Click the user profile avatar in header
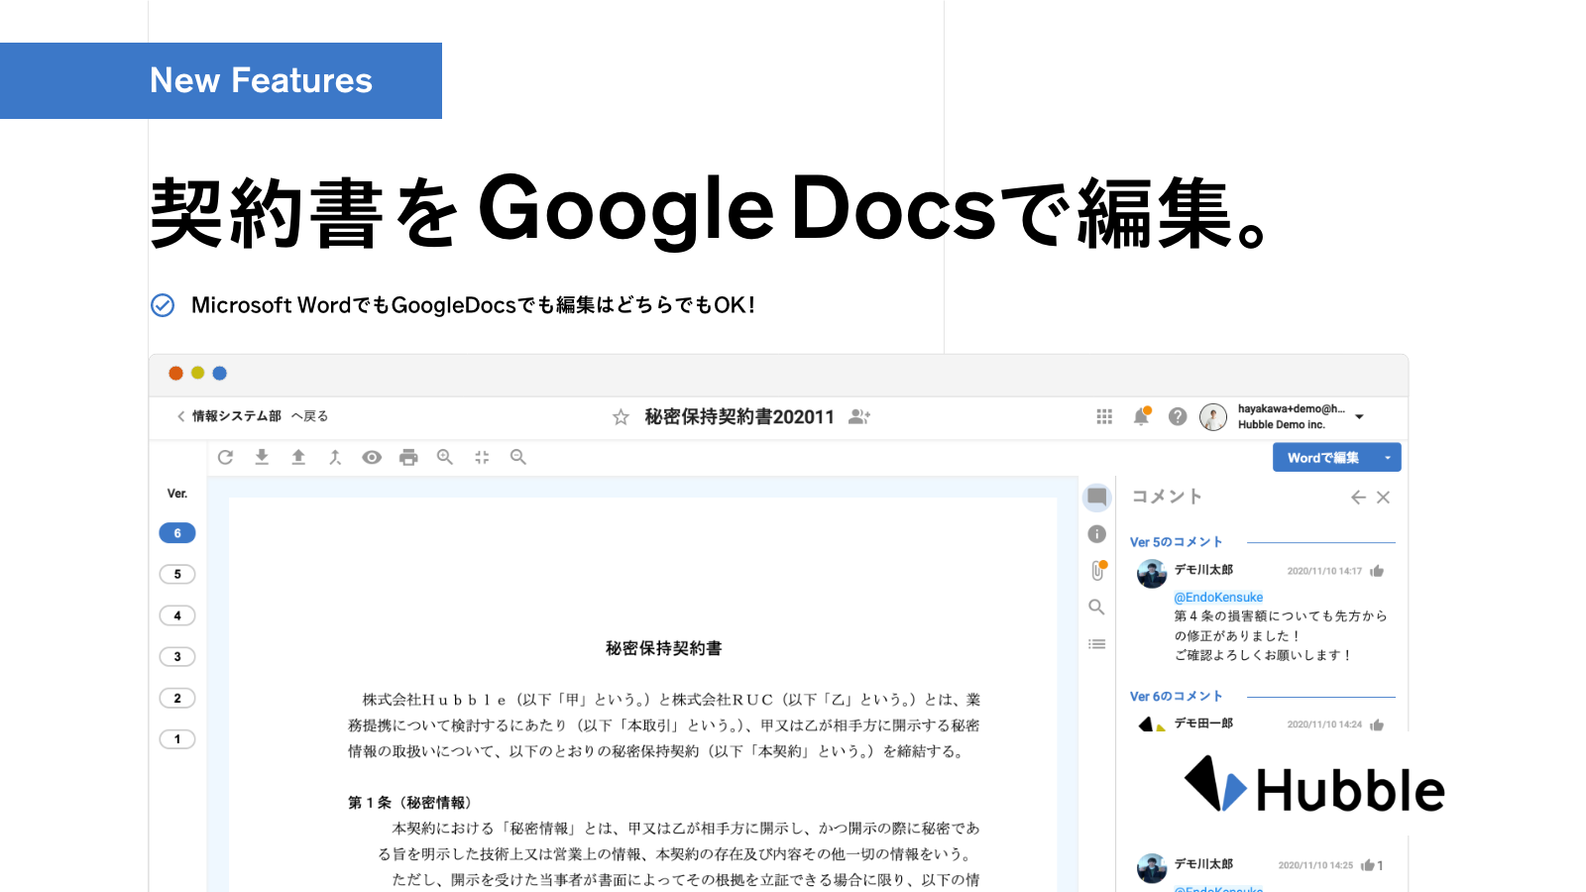This screenshot has height=892, width=1586. click(1213, 417)
